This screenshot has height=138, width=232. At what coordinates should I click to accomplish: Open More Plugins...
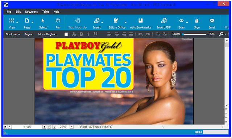pos(48,34)
